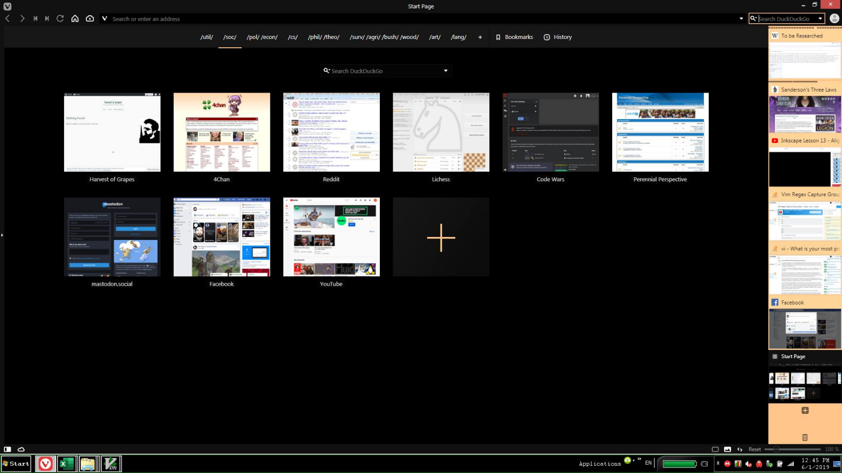842x473 pixels.
Task: Select the /phil/ /theo/ folder
Action: tap(324, 37)
